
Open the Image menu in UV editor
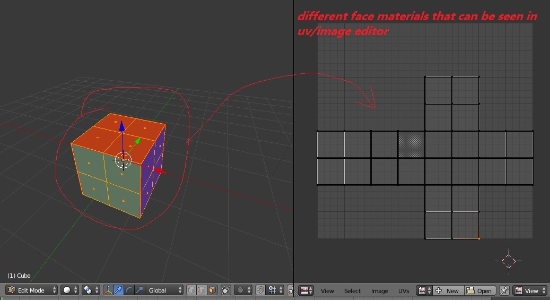pyautogui.click(x=379, y=291)
